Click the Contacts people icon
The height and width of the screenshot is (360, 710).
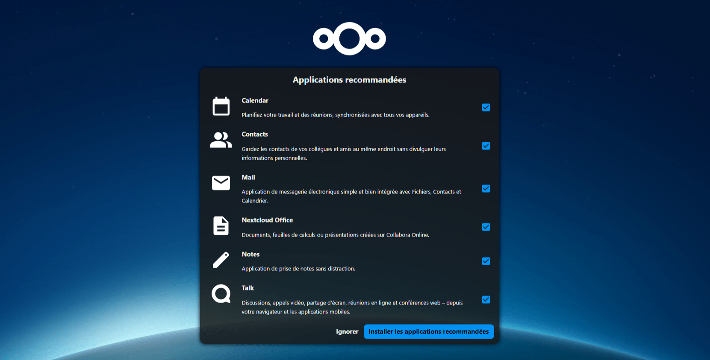(221, 140)
